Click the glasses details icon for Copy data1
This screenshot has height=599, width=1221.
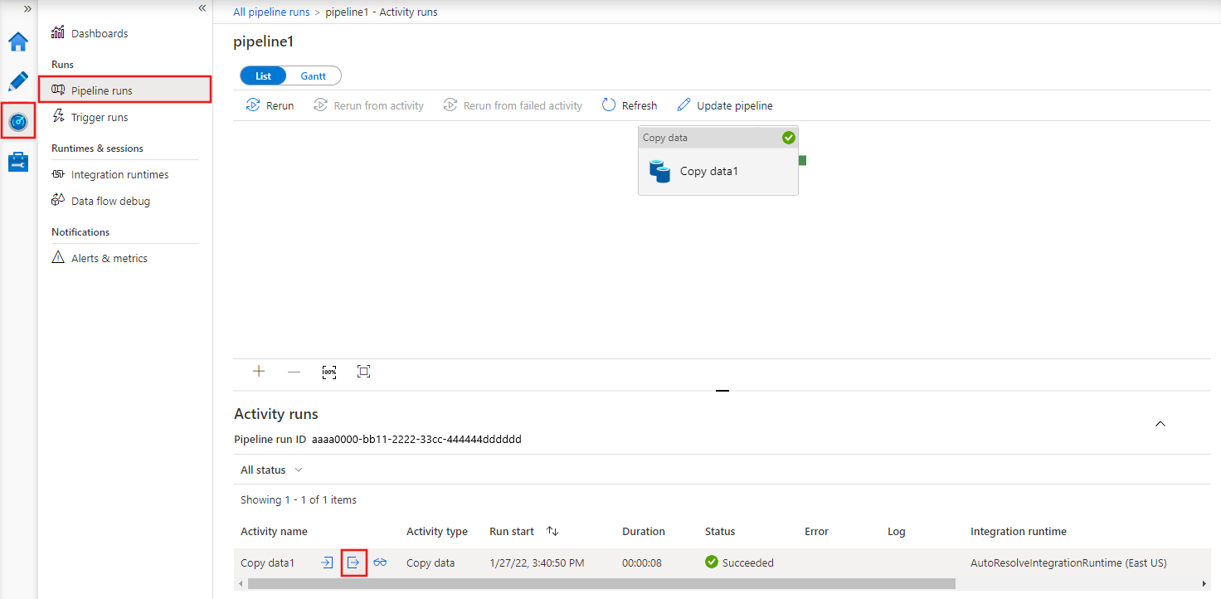pos(380,562)
